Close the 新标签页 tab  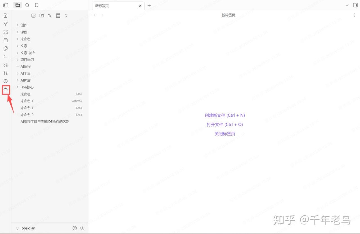(140, 6)
